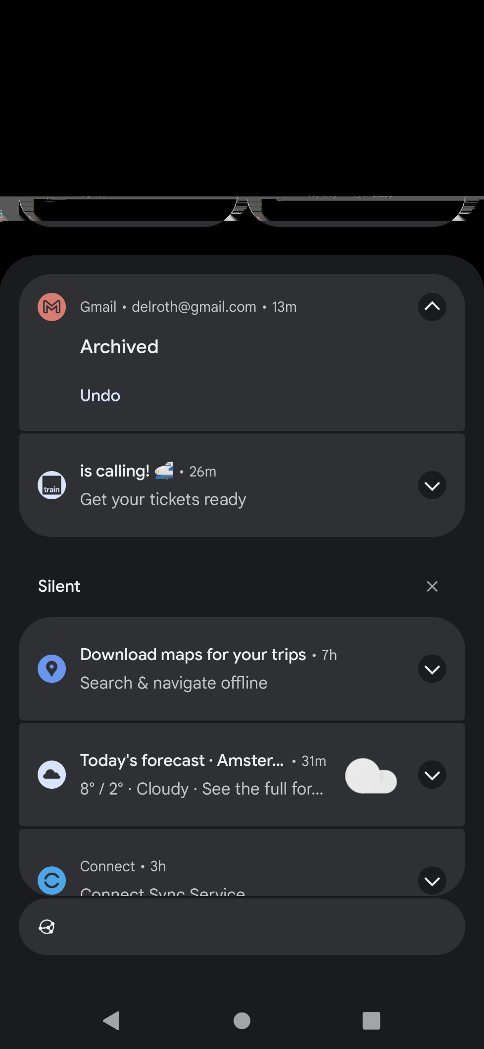Expand the 'is calling!' train notification
Viewport: 484px width, 1049px height.
432,485
